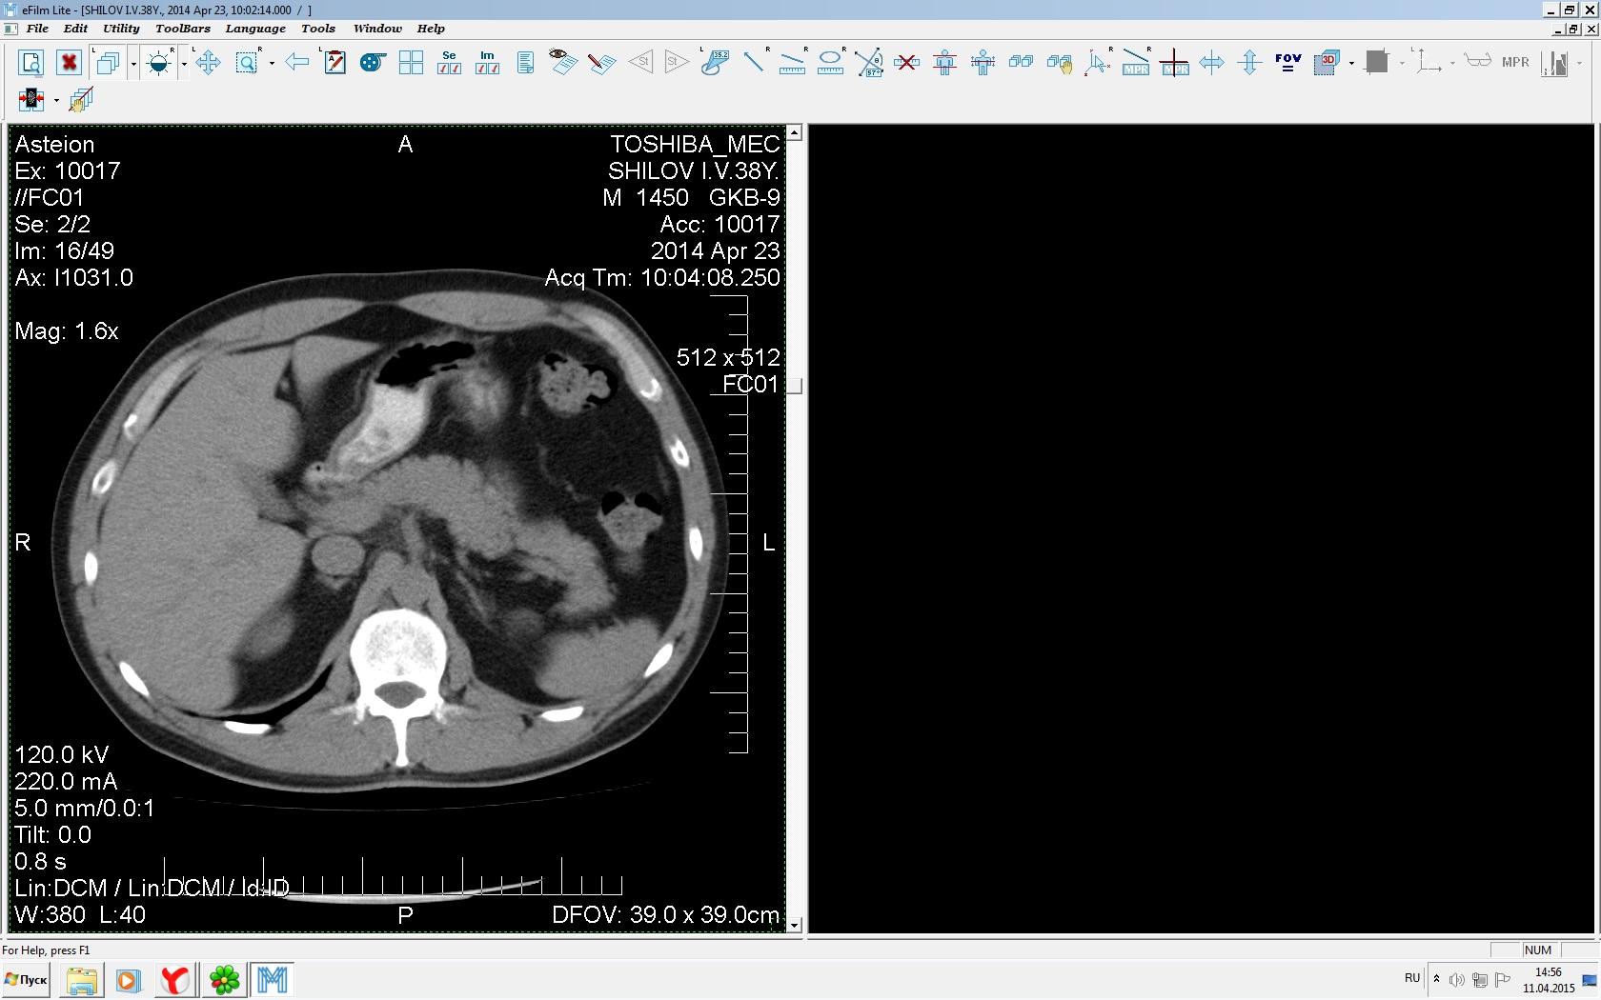Viewport: 1601px width, 1000px height.
Task: Toggle image synchronization (Im) button
Action: tap(487, 64)
